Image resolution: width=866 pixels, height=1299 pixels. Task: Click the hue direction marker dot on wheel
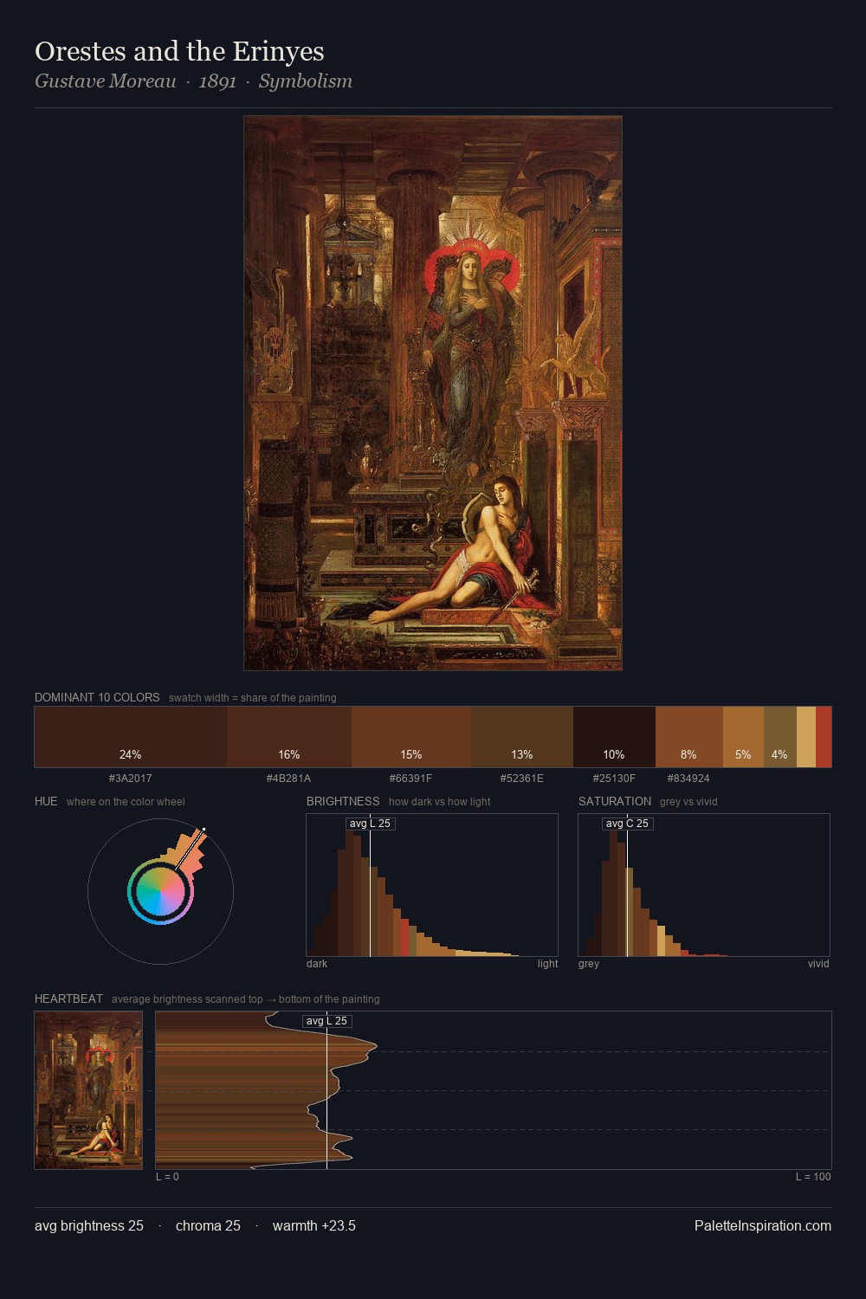click(x=204, y=829)
